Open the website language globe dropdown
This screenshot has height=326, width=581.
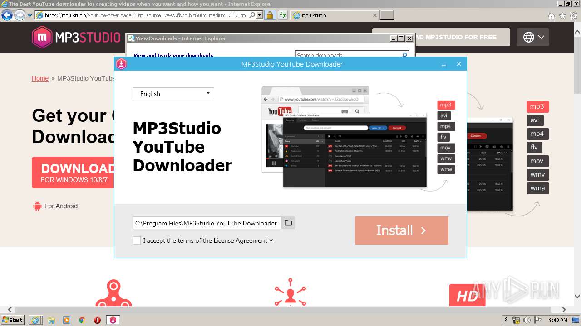pos(533,37)
